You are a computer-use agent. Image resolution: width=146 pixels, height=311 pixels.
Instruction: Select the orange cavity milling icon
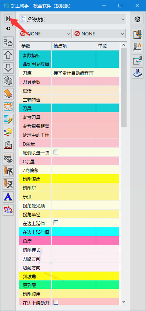coord(138,34)
